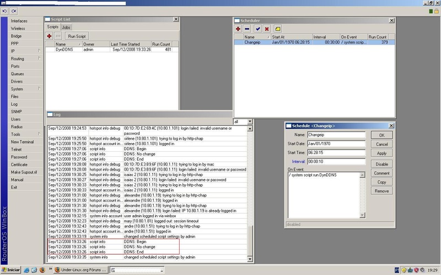
Task: Select the DynDDNS script row
Action: tap(112, 50)
